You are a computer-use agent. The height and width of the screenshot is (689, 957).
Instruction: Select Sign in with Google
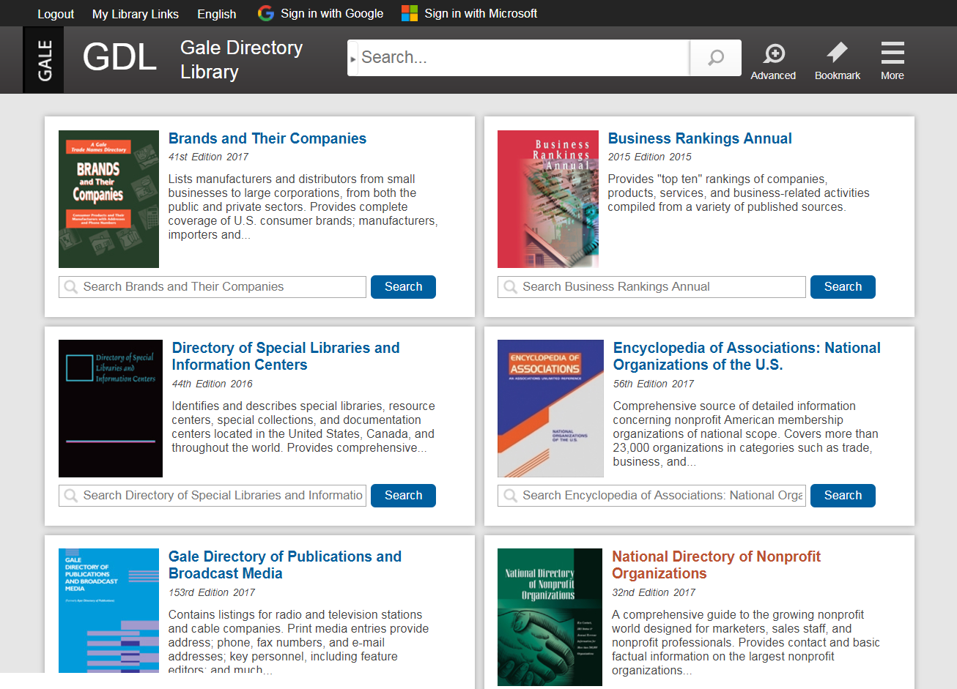click(332, 13)
